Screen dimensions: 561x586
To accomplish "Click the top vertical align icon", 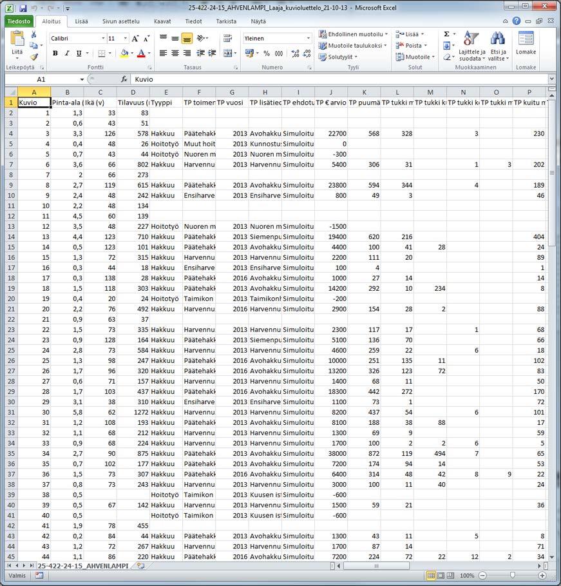I will point(163,38).
